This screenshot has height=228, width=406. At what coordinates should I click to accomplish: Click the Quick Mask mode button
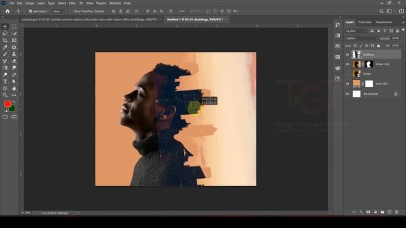[x=5, y=117]
